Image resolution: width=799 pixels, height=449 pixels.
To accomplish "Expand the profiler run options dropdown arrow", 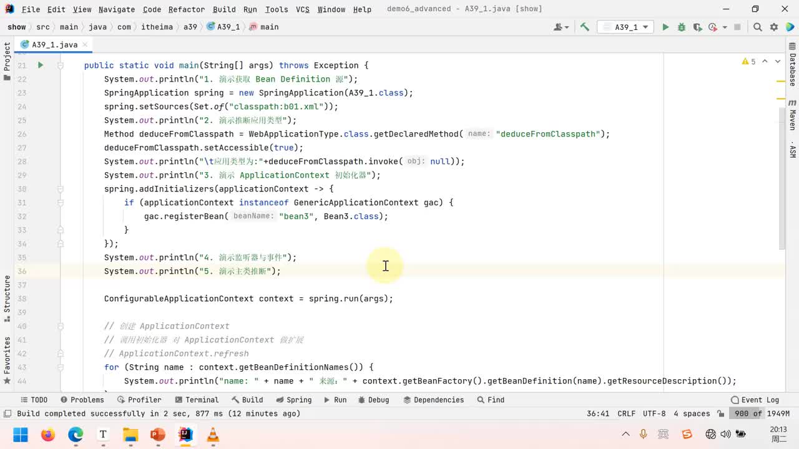I will click(725, 27).
